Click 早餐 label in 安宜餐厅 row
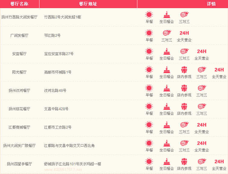The height and width of the screenshot is (174, 228). pos(149,58)
